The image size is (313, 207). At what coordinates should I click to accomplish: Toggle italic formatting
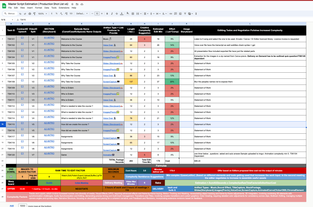(112, 13)
